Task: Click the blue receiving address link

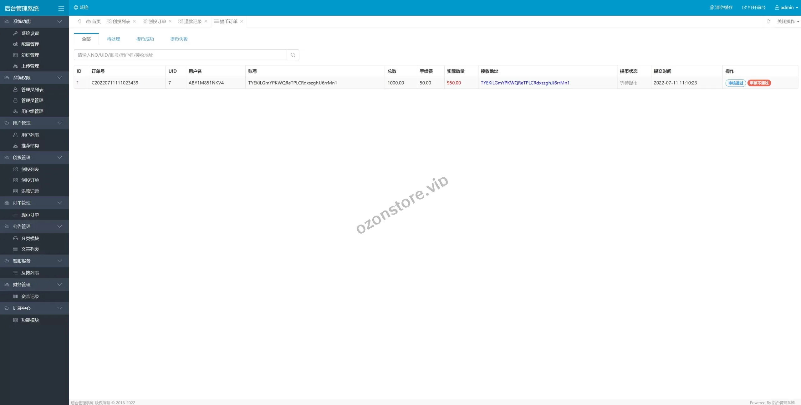Action: click(525, 83)
